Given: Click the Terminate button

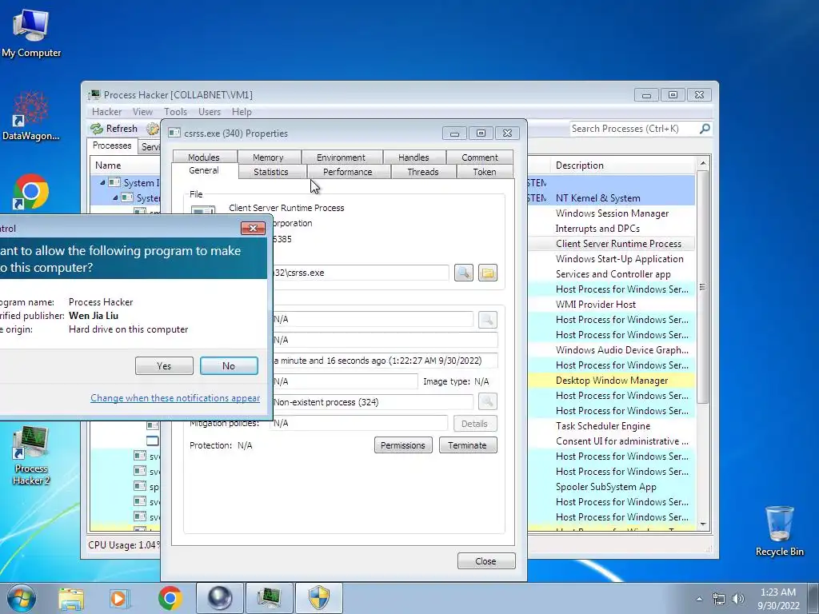Looking at the screenshot, I should (x=467, y=445).
